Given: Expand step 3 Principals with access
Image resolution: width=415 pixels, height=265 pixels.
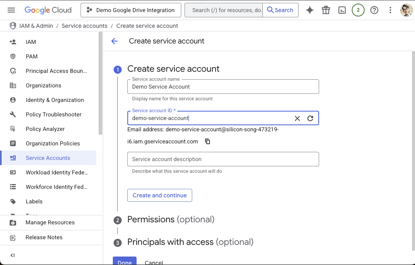Looking at the screenshot, I should coord(190,242).
